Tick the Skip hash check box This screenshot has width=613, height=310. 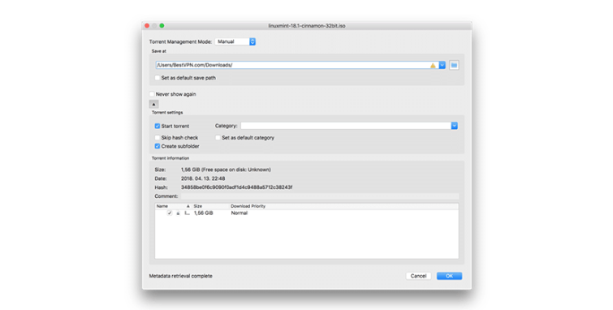(x=158, y=138)
